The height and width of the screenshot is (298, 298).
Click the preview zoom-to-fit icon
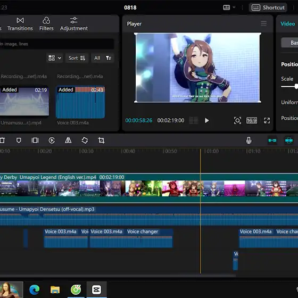[237, 120]
